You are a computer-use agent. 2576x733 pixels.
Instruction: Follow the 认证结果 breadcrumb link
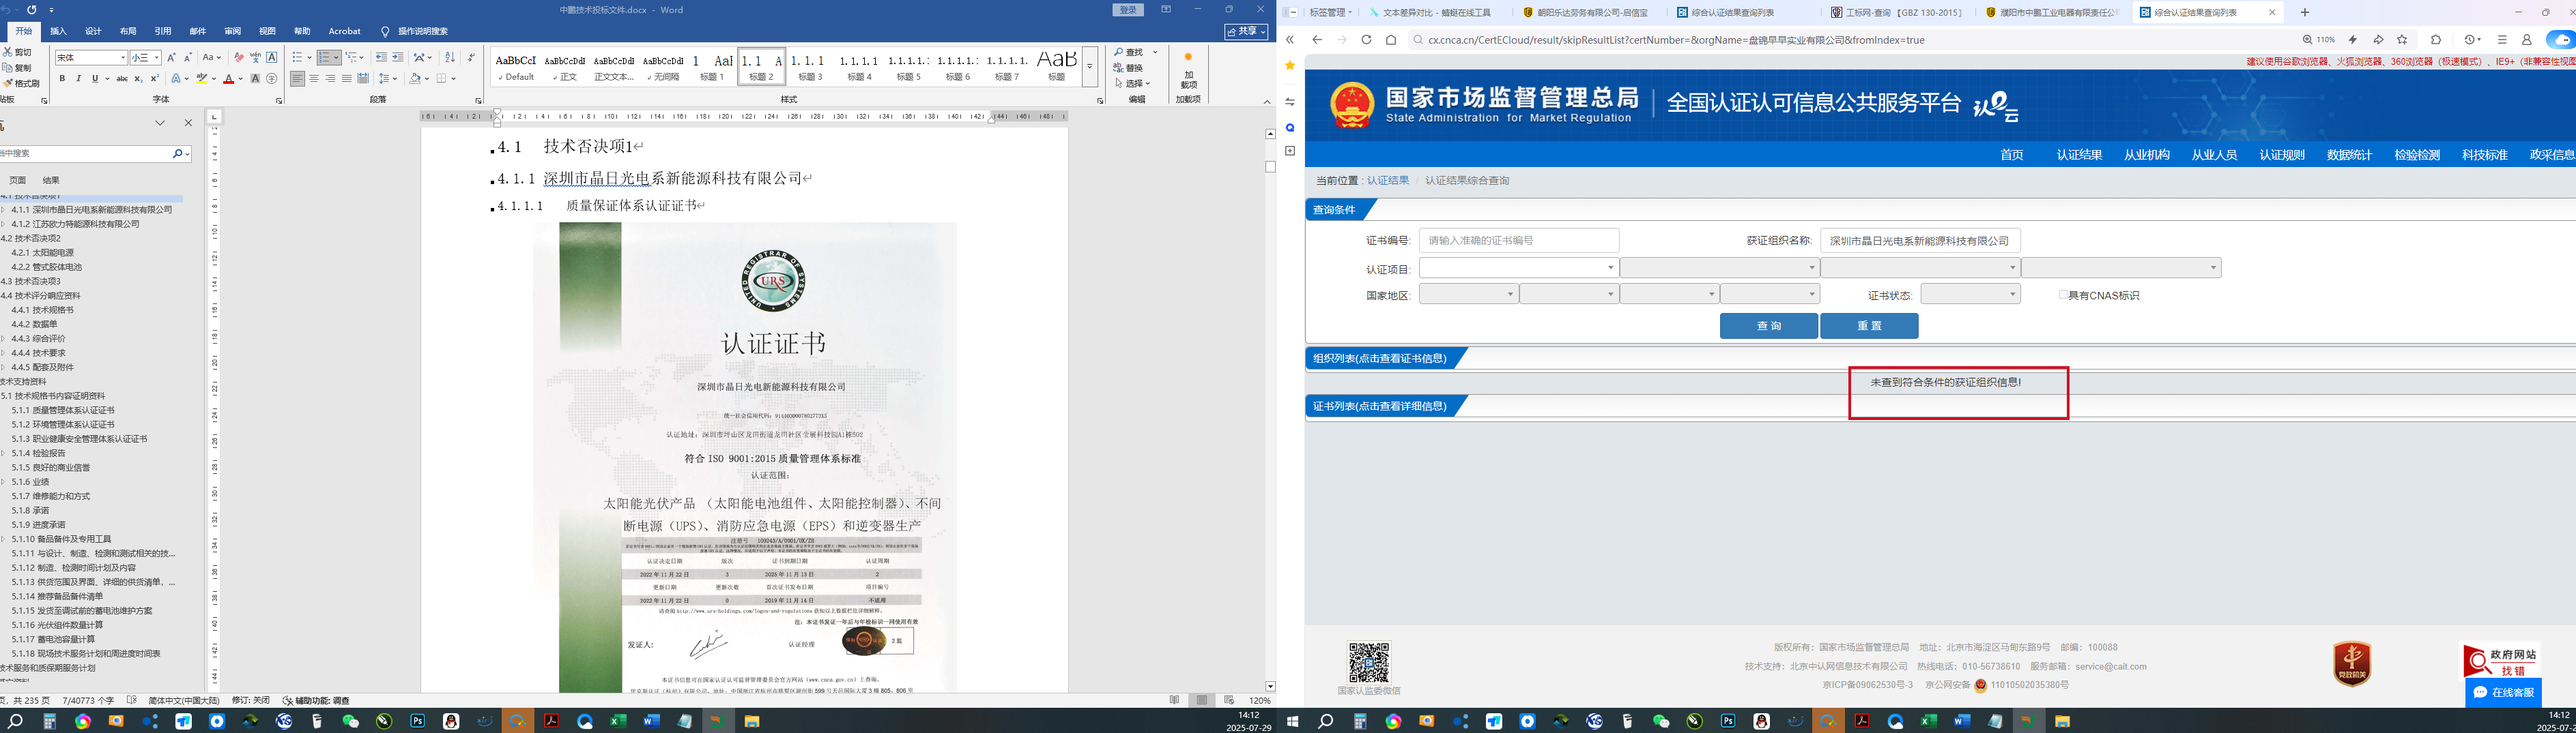point(1388,181)
